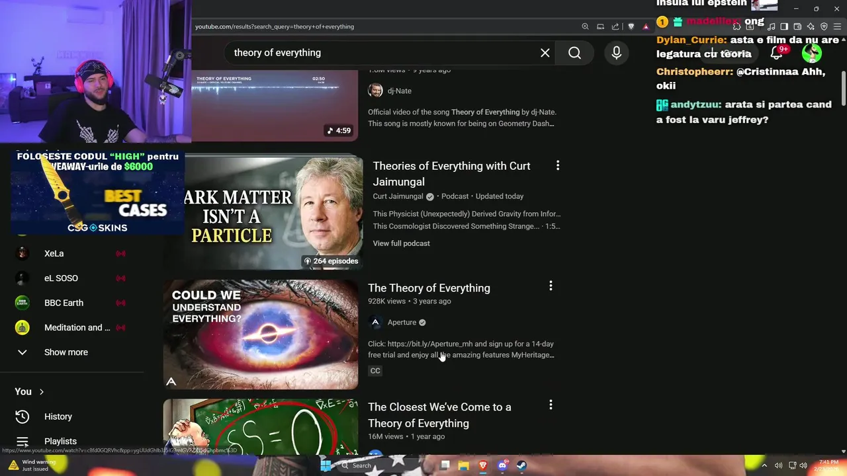847x476 pixels.
Task: Open the Wind warning weather widget
Action: click(x=33, y=465)
